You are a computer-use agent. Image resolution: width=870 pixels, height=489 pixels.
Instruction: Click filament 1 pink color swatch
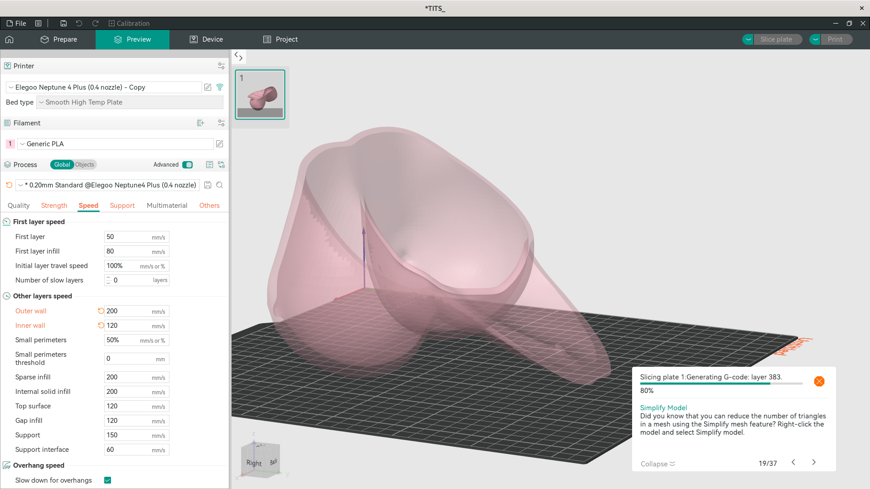point(10,144)
